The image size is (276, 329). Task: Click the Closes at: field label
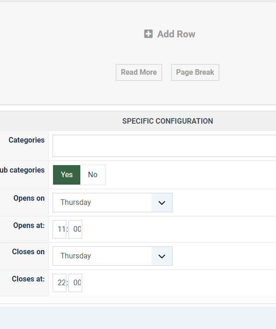[28, 279]
